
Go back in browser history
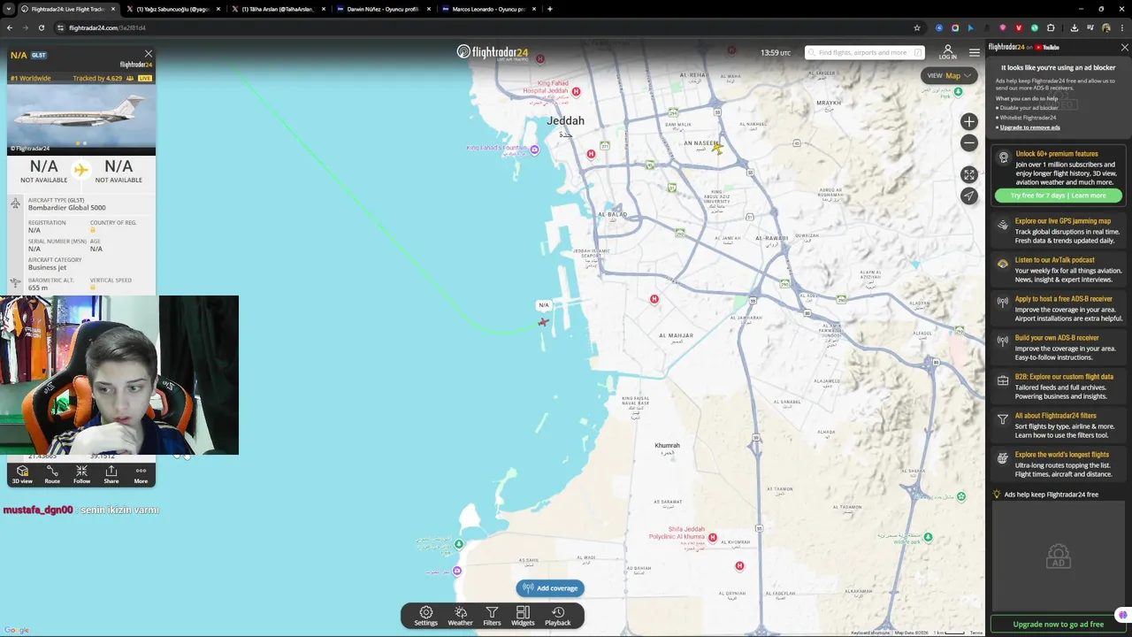(x=10, y=27)
